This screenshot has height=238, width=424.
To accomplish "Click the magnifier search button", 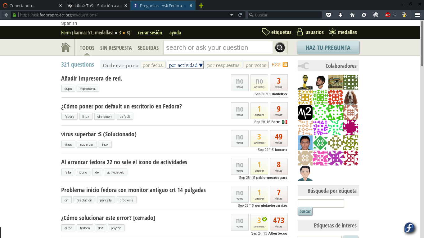I will coord(280,48).
